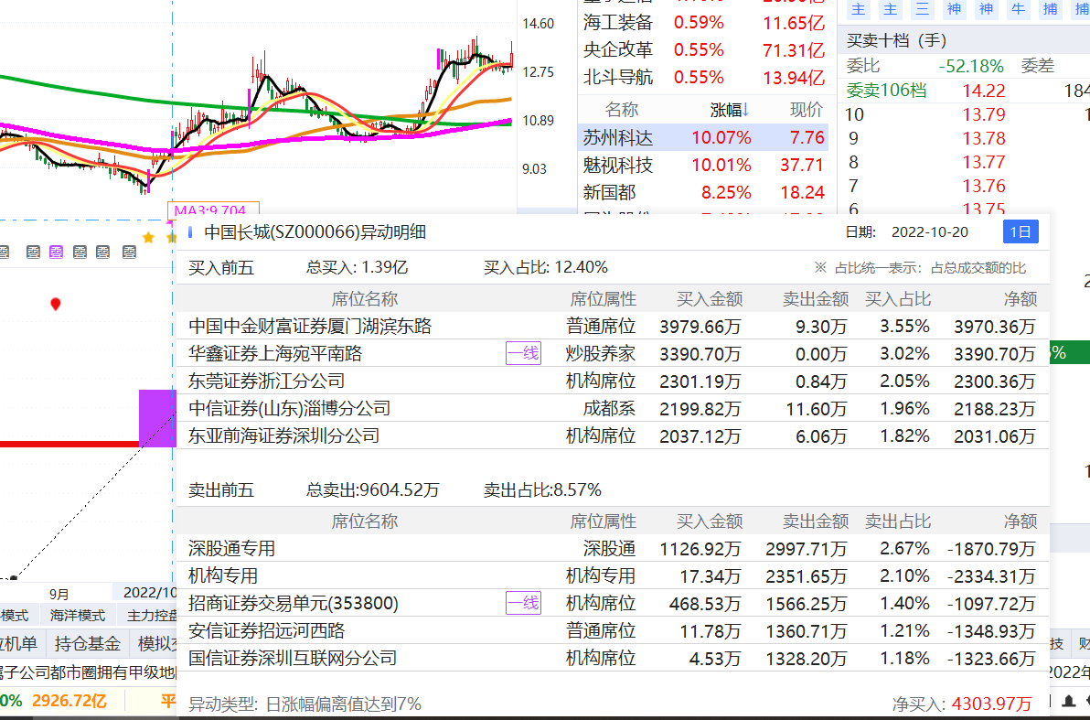
Task: Select the 1日 period button
Action: (1021, 231)
